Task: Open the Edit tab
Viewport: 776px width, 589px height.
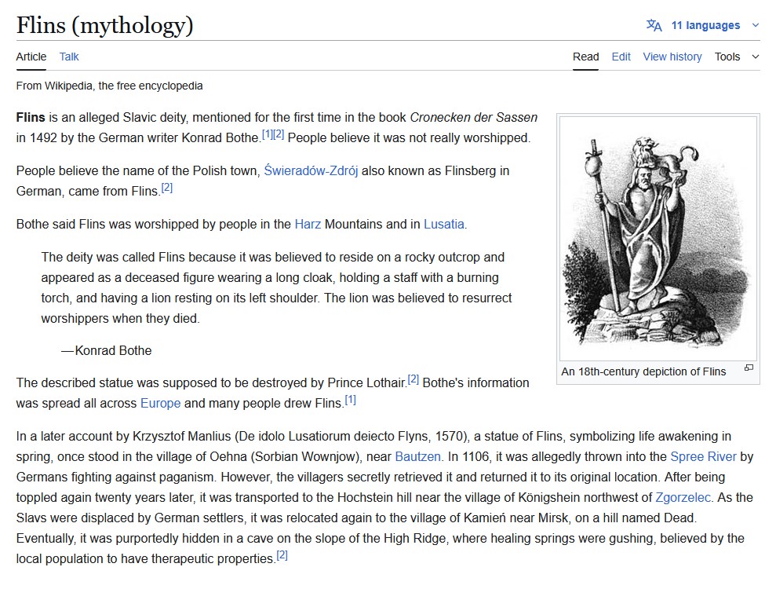Action: point(621,57)
